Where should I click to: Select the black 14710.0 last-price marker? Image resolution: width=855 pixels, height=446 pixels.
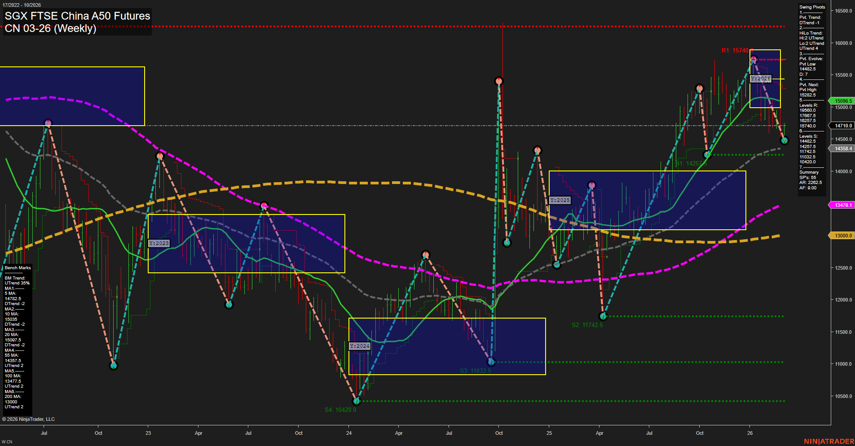pos(842,126)
